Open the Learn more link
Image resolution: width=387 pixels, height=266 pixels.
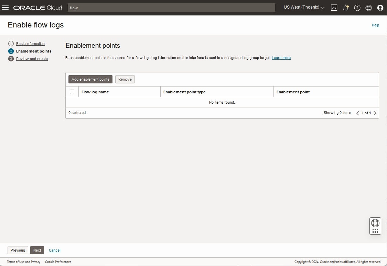(281, 58)
